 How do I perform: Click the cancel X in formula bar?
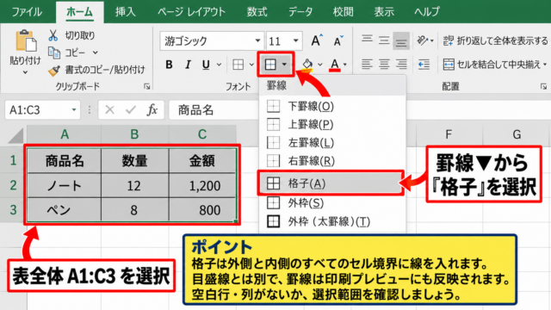pyautogui.click(x=109, y=110)
